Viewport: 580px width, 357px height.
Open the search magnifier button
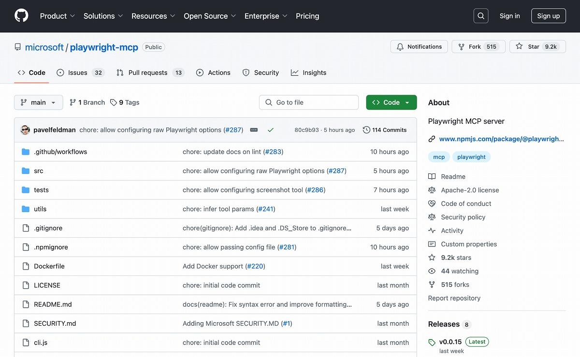(481, 16)
